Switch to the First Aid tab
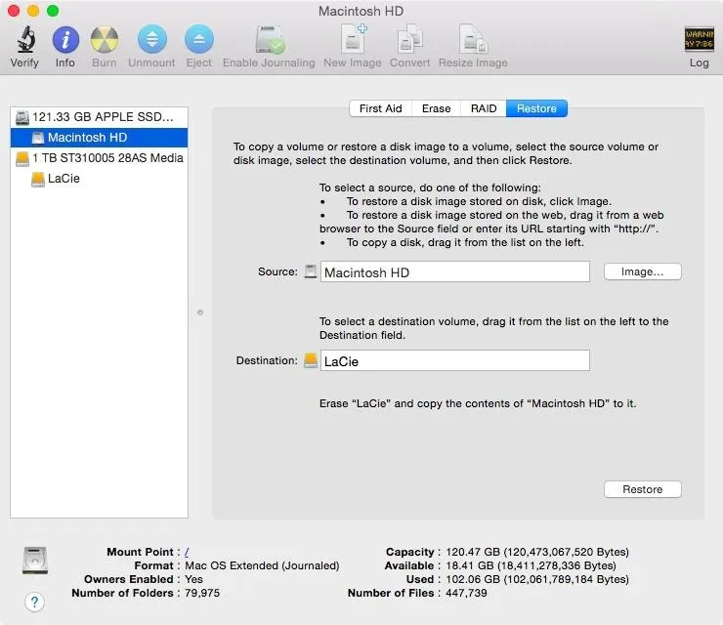Viewport: 723px width, 625px height. 380,108
